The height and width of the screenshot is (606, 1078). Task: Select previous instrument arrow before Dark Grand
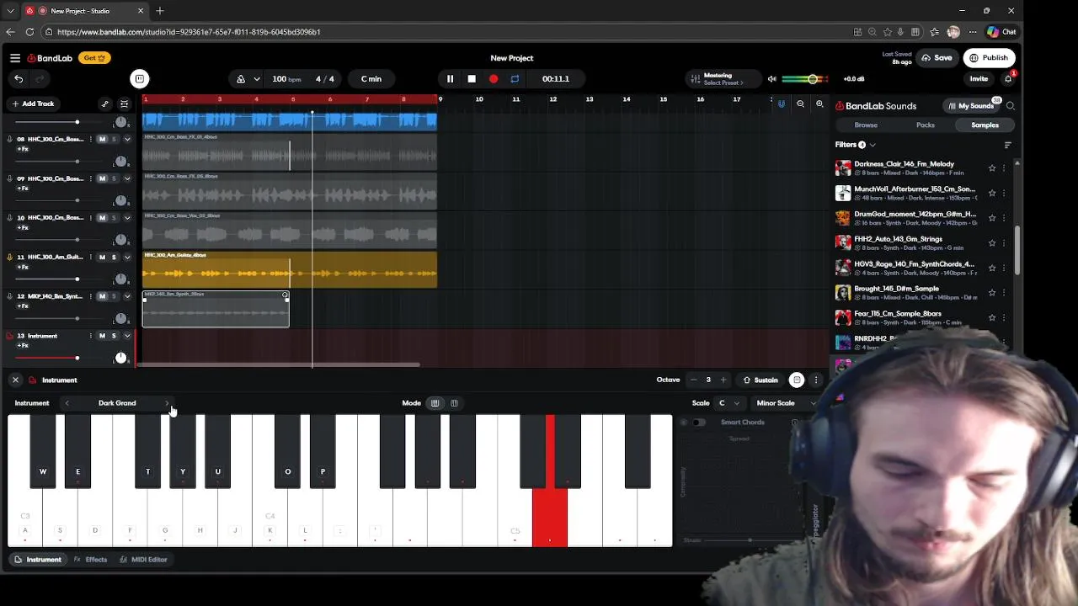[x=67, y=403]
